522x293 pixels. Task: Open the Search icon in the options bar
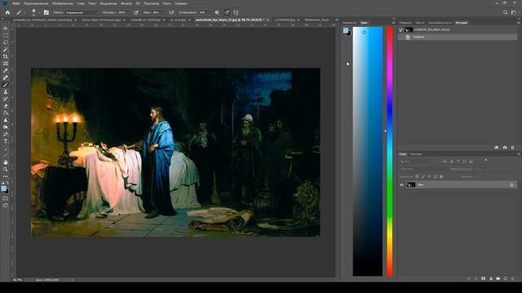click(506, 13)
